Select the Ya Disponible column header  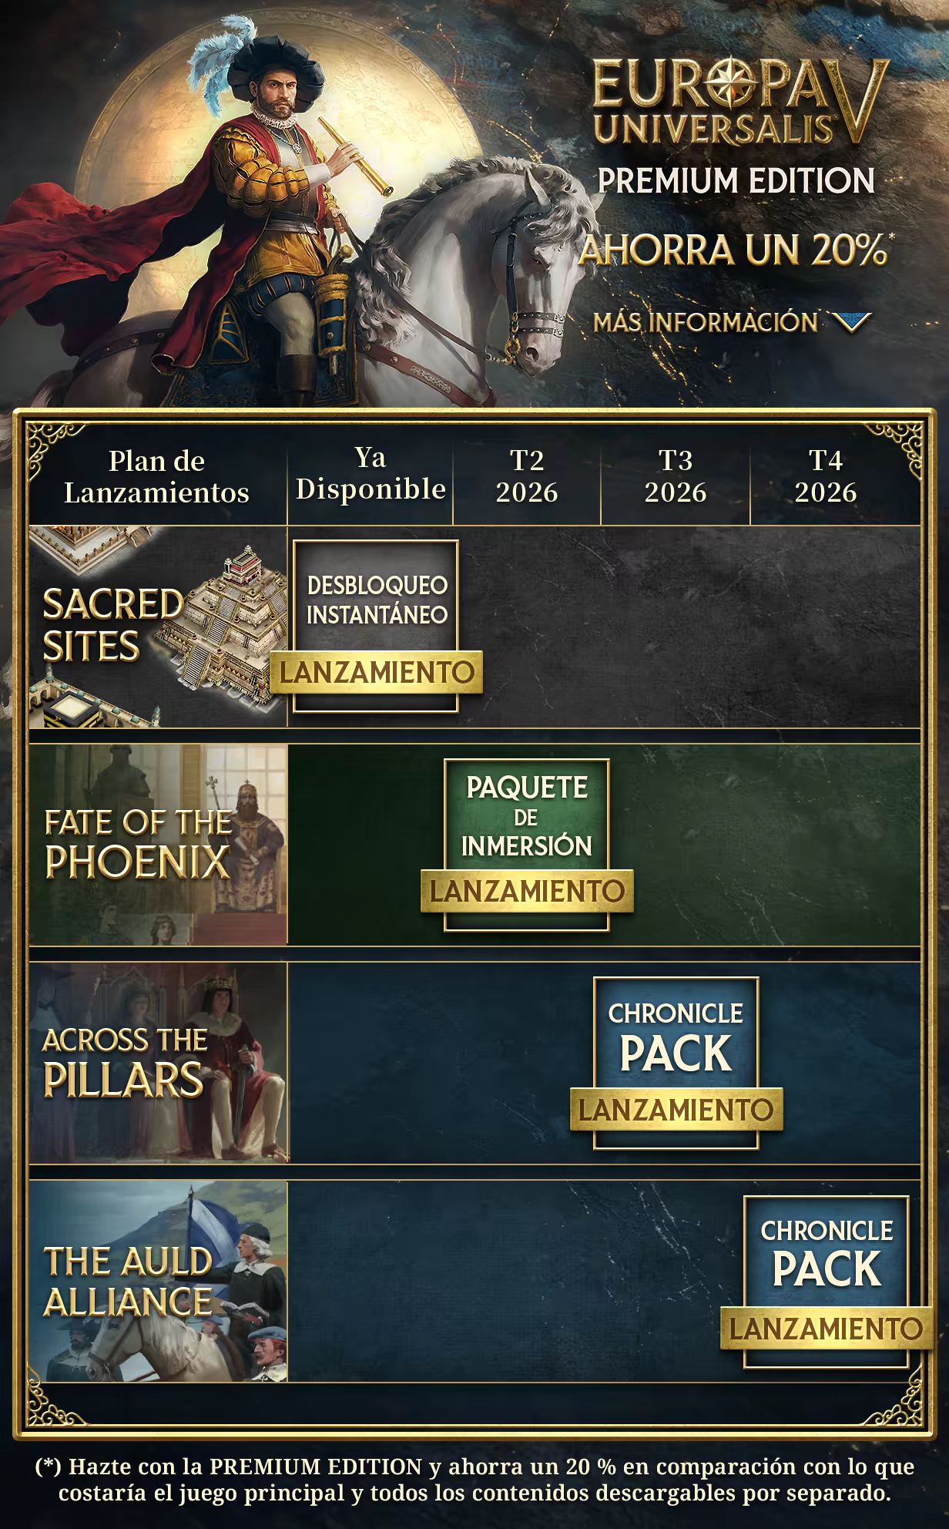point(371,474)
